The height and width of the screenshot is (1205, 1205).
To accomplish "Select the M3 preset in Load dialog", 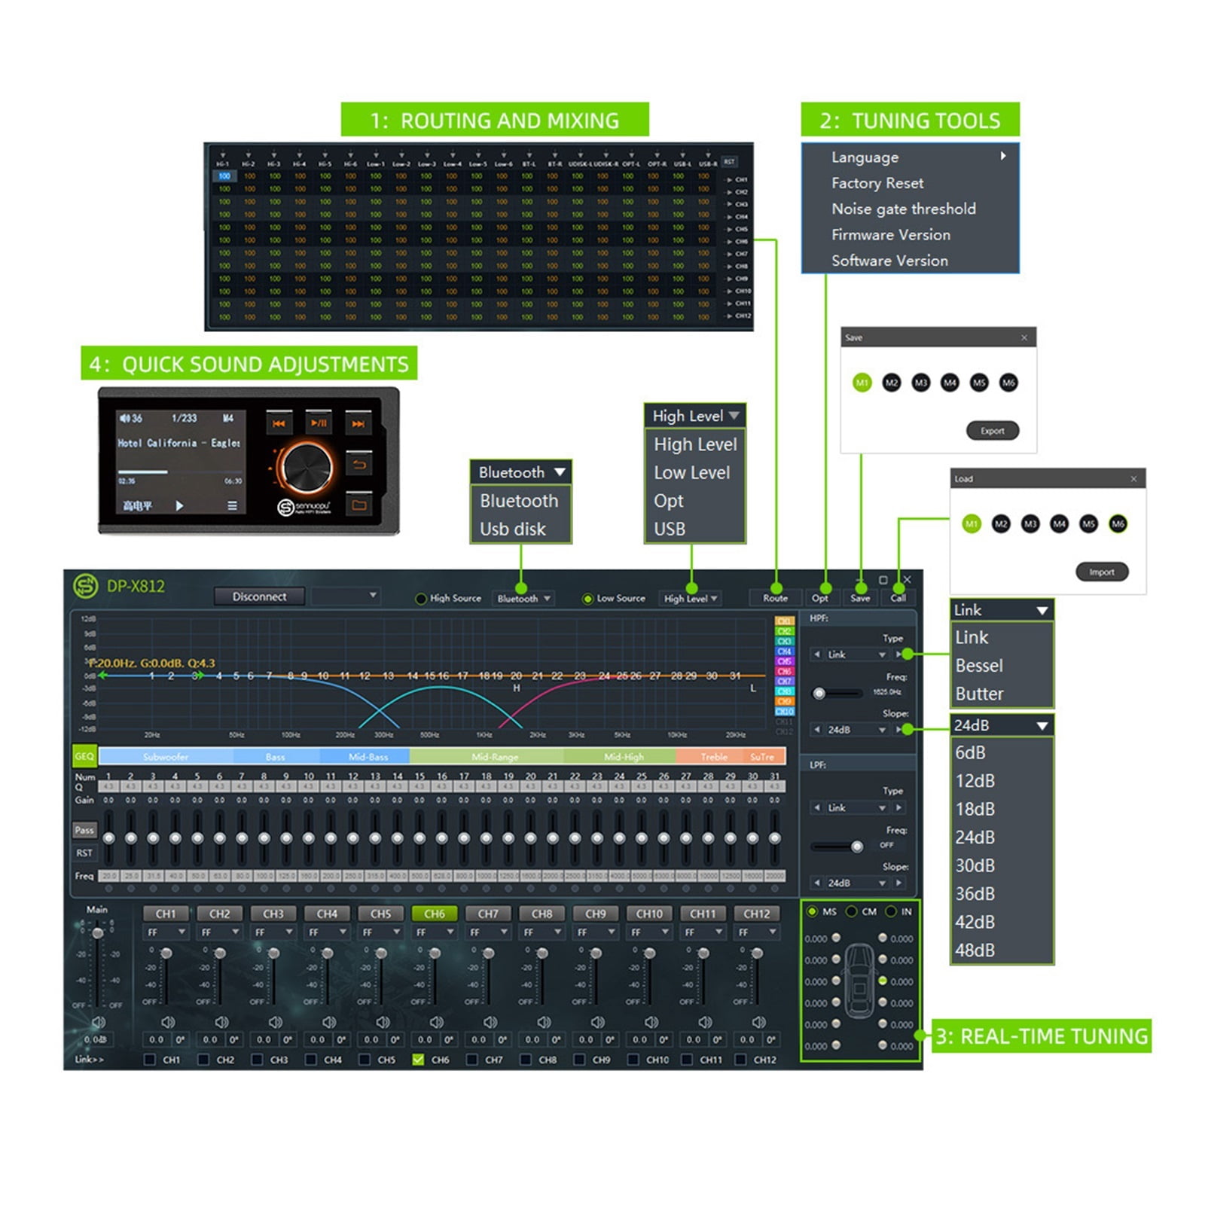I will point(1030,523).
